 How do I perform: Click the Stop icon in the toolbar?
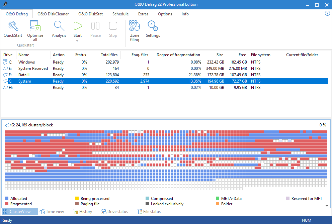(113, 26)
